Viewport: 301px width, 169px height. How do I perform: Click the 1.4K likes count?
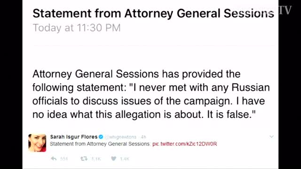(125, 159)
